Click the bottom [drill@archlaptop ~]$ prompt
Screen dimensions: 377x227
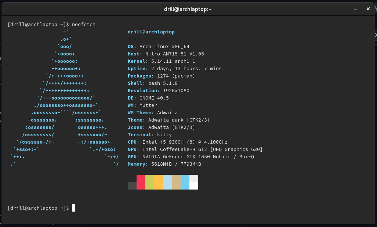click(38, 208)
